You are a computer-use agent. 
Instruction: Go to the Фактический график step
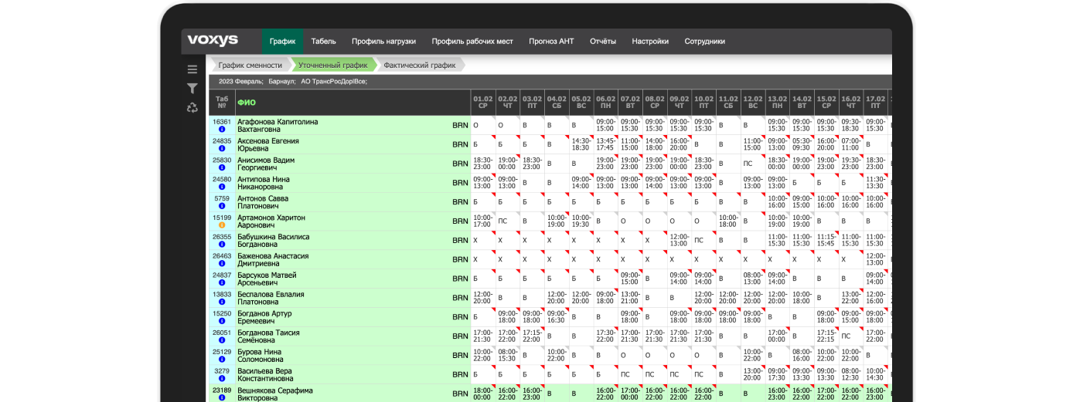click(x=420, y=66)
